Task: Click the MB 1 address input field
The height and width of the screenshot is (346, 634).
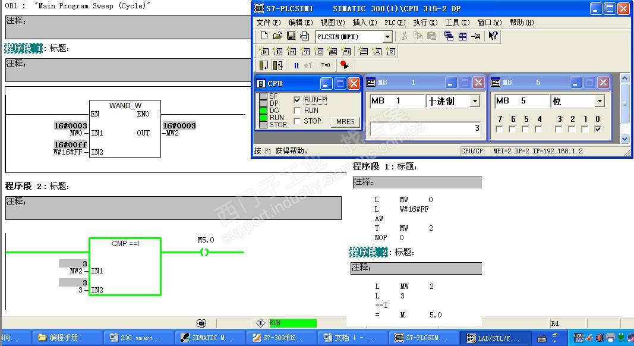Action: point(397,100)
